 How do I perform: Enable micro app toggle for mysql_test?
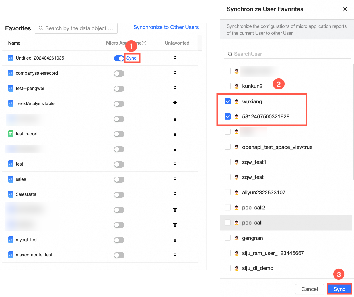[119, 240]
